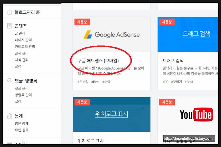Open the 콘텐츠 section heading

pyautogui.click(x=21, y=26)
